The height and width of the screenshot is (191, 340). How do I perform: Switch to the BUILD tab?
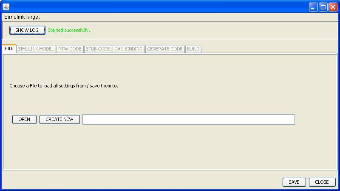193,49
